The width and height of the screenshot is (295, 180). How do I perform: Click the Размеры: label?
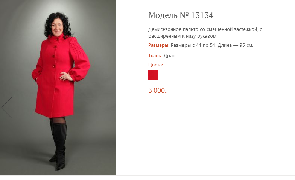coord(159,45)
